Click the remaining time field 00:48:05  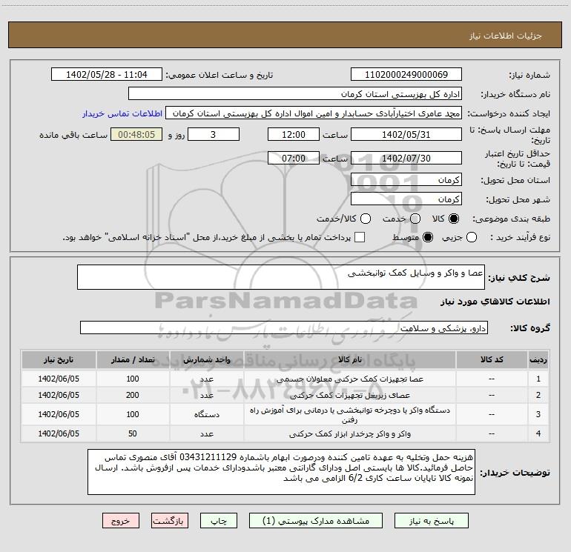136,135
